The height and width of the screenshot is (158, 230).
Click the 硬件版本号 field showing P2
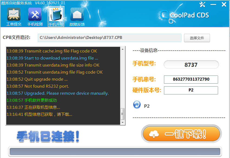click(191, 90)
